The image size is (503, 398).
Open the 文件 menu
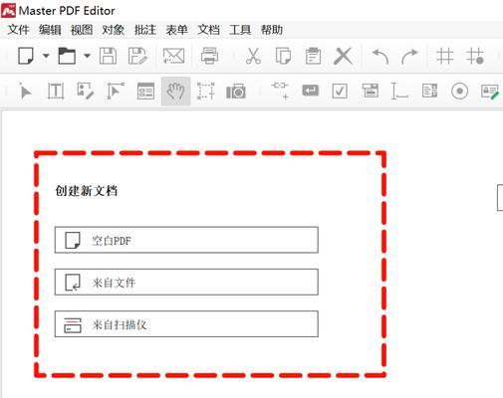click(x=19, y=30)
